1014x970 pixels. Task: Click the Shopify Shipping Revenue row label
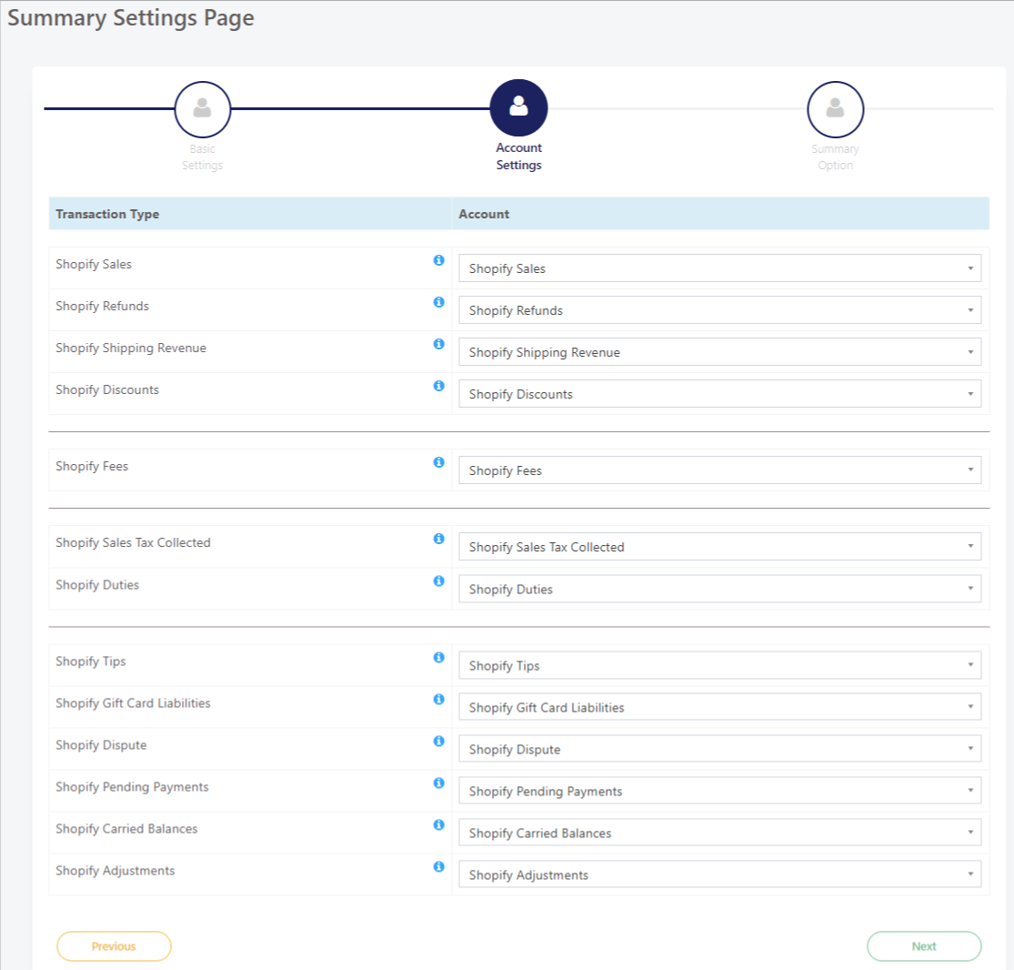tap(131, 349)
